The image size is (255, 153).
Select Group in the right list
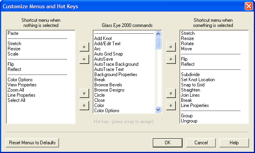(187, 116)
